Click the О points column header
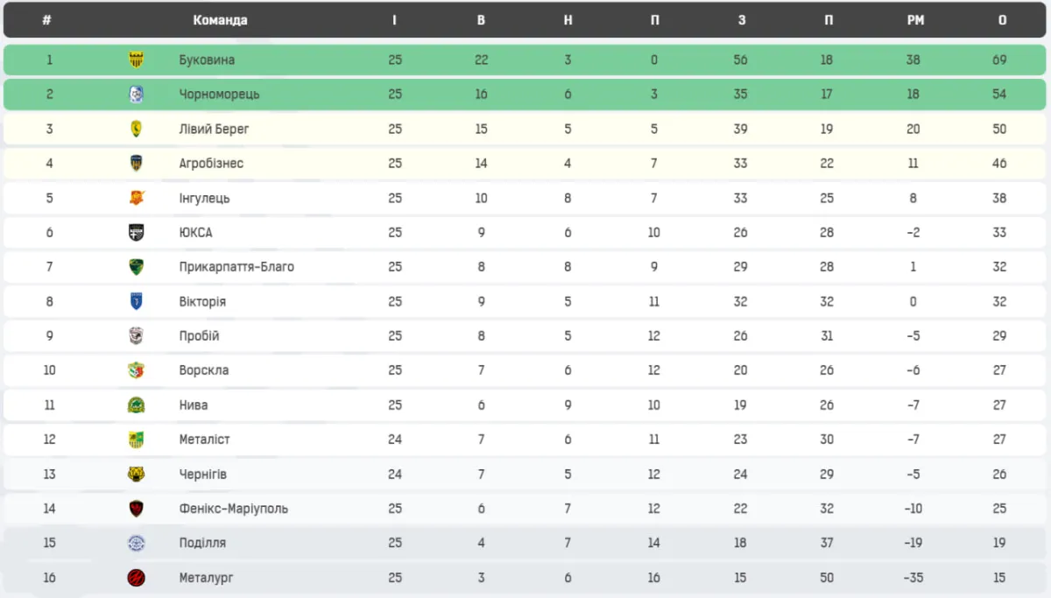The image size is (1051, 598). (x=1002, y=20)
